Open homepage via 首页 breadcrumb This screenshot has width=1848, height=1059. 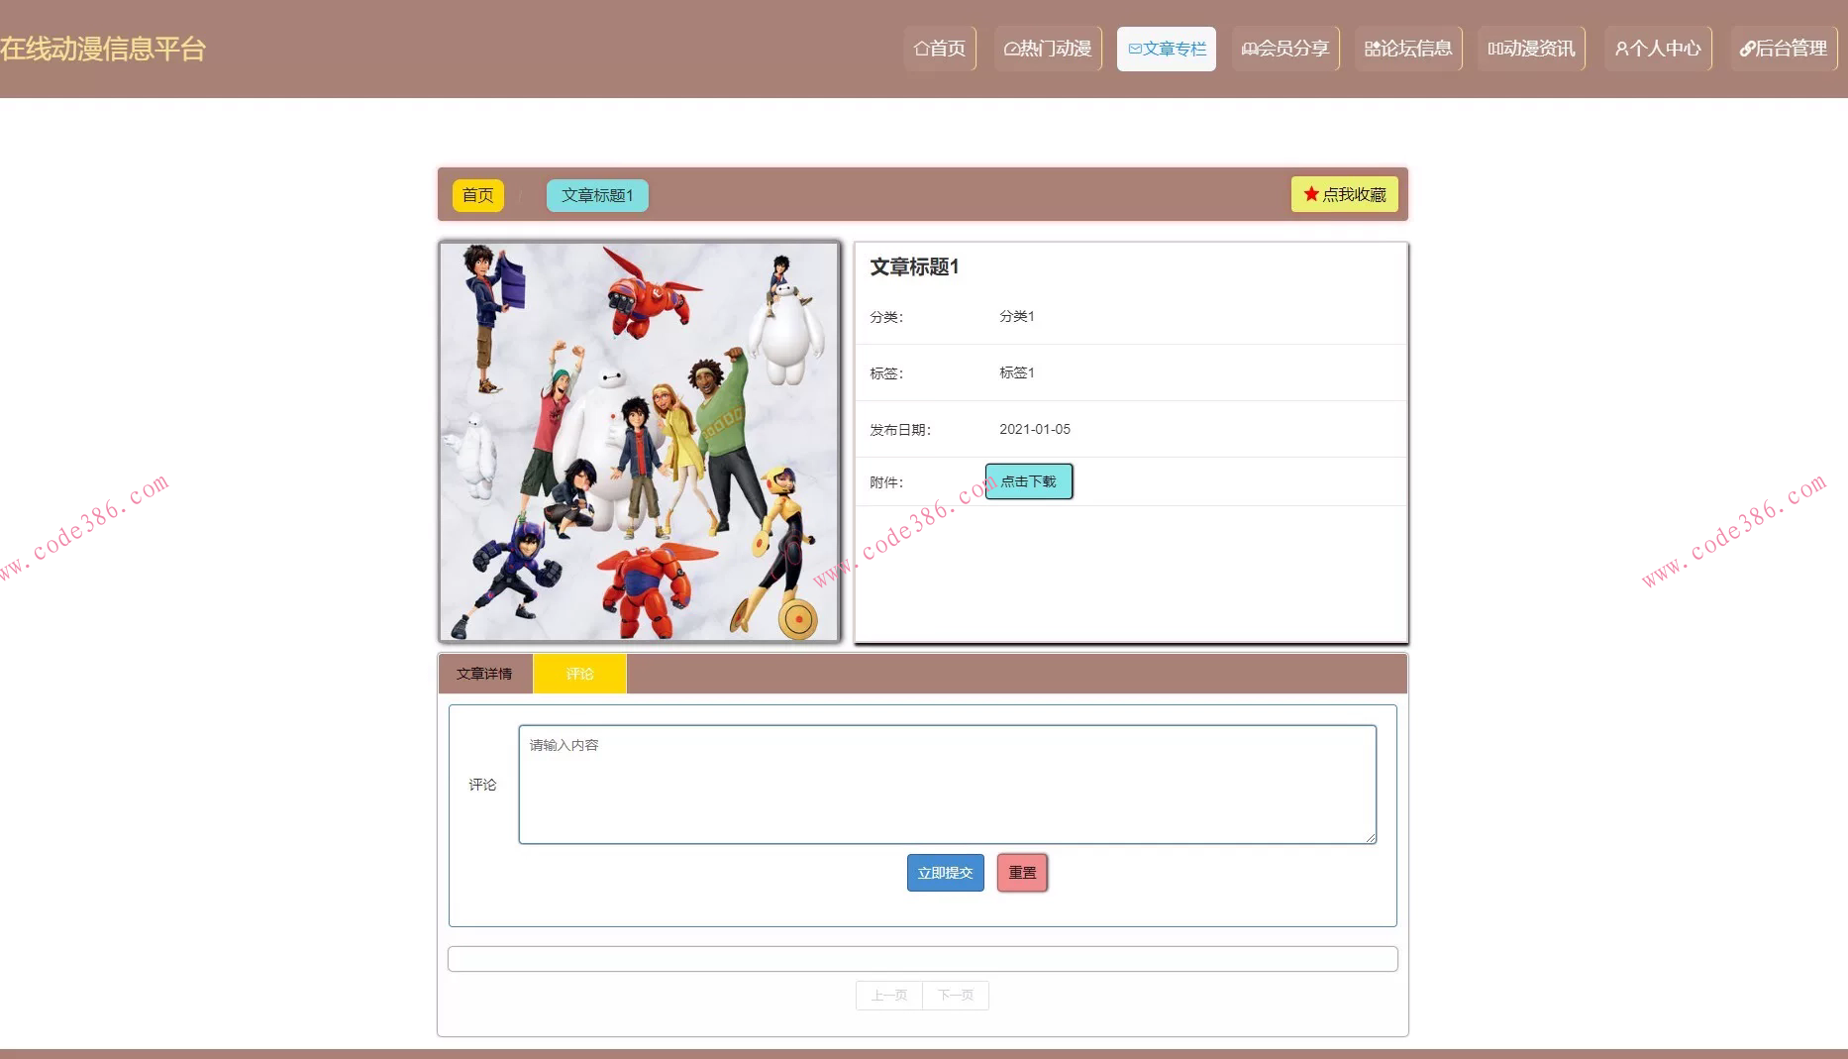477,195
